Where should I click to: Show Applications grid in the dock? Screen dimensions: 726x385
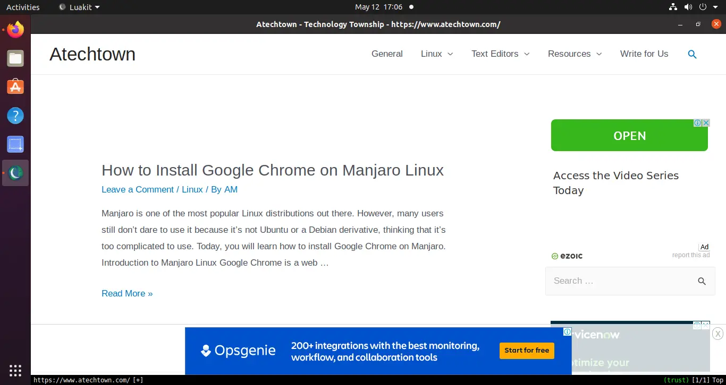pyautogui.click(x=15, y=370)
